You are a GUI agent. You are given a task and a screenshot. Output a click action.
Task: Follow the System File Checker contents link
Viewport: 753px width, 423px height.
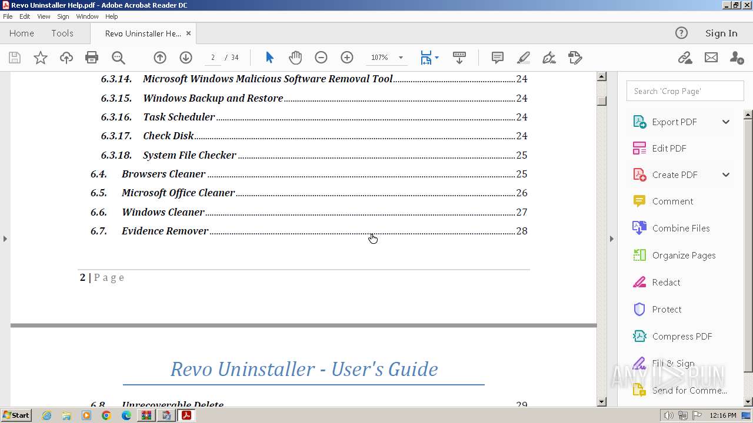click(314, 155)
